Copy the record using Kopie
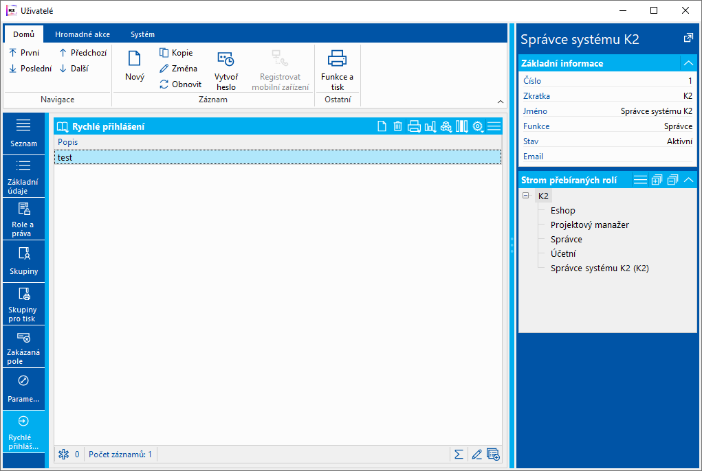This screenshot has height=471, width=702. point(176,53)
